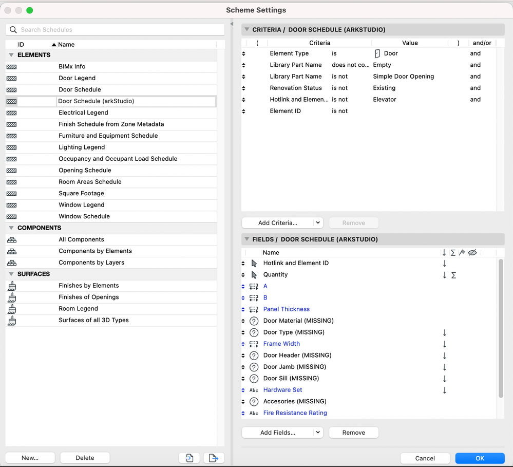Click the hatch icon beside Door Legend
The width and height of the screenshot is (513, 467).
tap(12, 78)
